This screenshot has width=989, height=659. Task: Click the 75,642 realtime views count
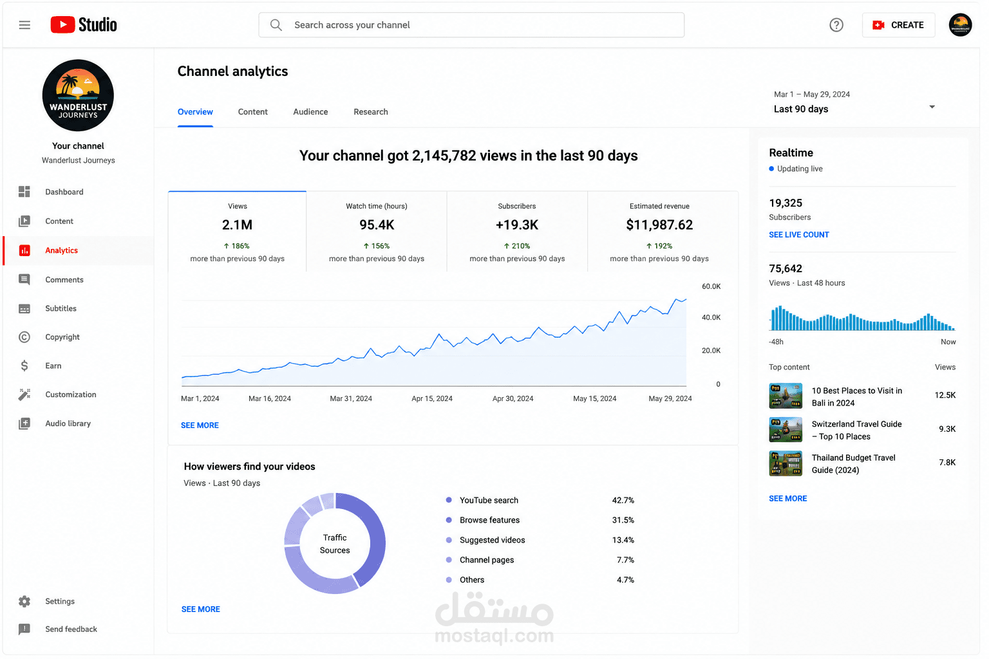786,269
